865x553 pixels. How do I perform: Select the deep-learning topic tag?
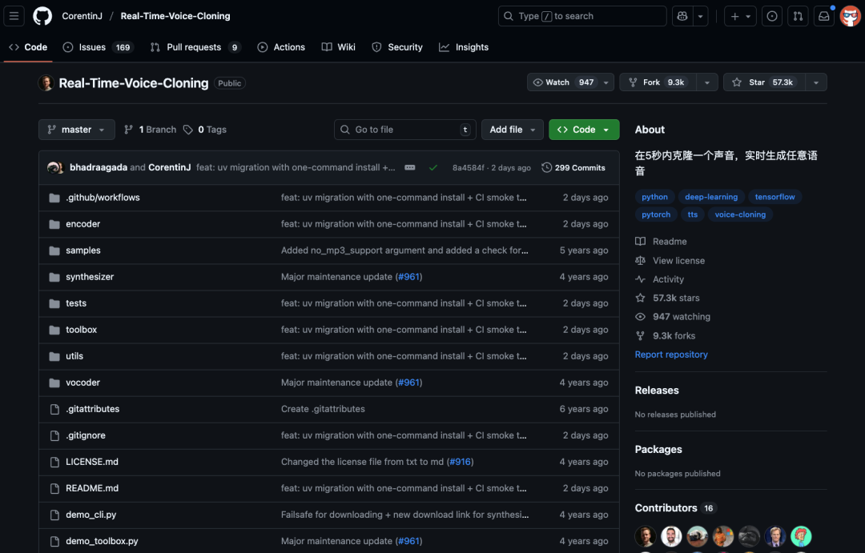[x=711, y=197]
